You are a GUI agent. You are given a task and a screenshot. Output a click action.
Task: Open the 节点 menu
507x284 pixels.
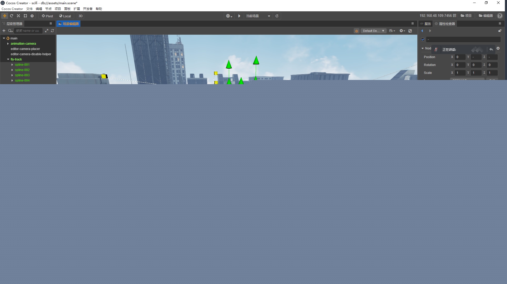pyautogui.click(x=48, y=9)
